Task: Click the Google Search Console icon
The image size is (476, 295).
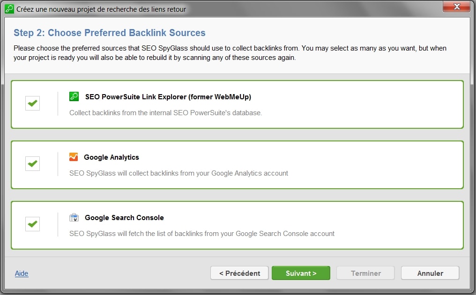Action: point(74,217)
